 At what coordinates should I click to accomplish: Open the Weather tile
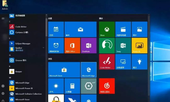[56, 86]
